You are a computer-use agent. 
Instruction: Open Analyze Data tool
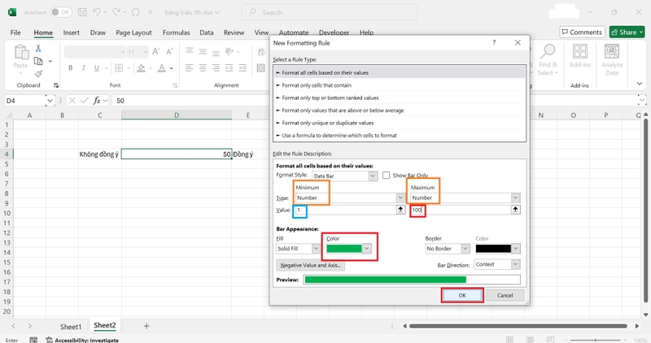(x=612, y=60)
